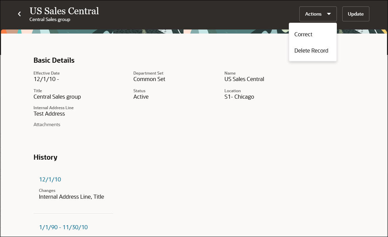Select the Effective Date field value
388x237 pixels.
pyautogui.click(x=46, y=79)
